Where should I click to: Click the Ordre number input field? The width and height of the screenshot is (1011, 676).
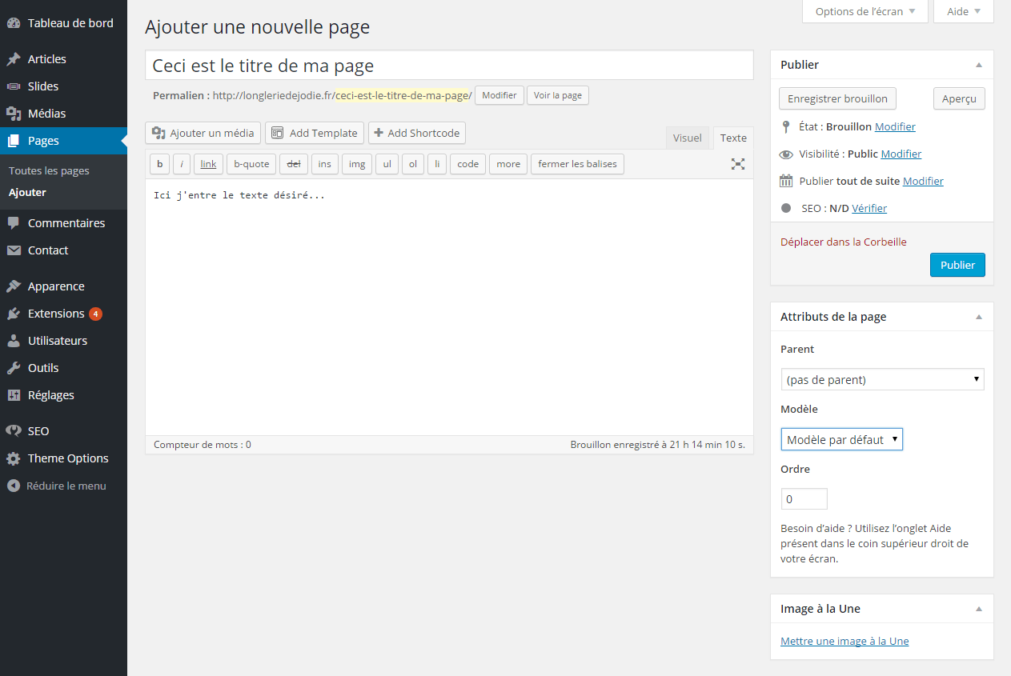tap(804, 499)
